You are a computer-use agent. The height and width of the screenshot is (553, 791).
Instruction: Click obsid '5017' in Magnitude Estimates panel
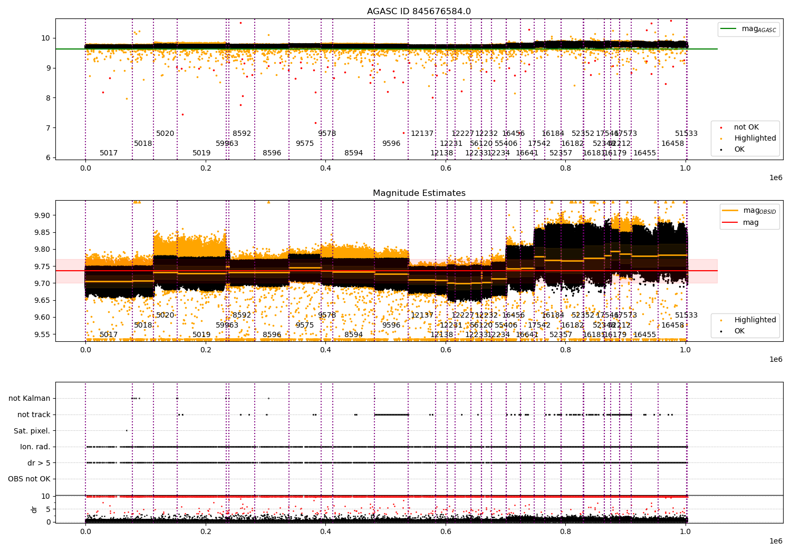pyautogui.click(x=109, y=335)
